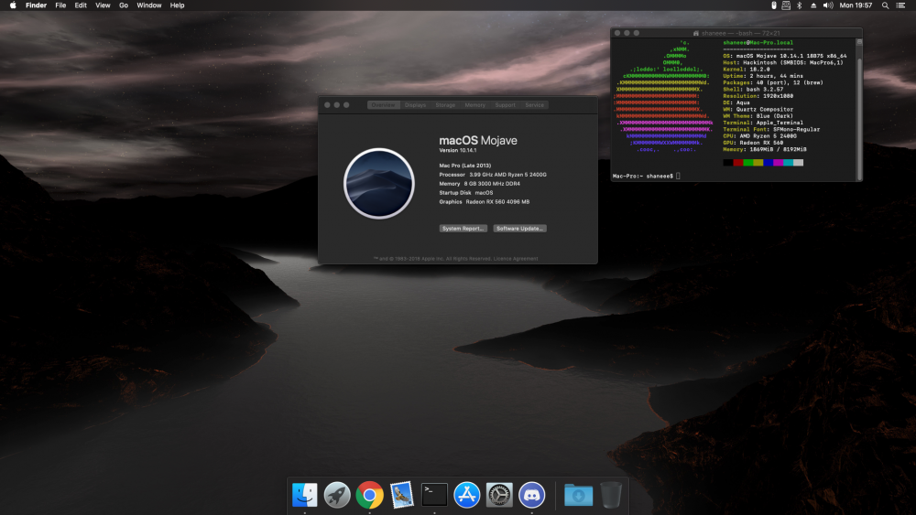Open the App Store from the Dock
This screenshot has height=515, width=916.
click(467, 495)
